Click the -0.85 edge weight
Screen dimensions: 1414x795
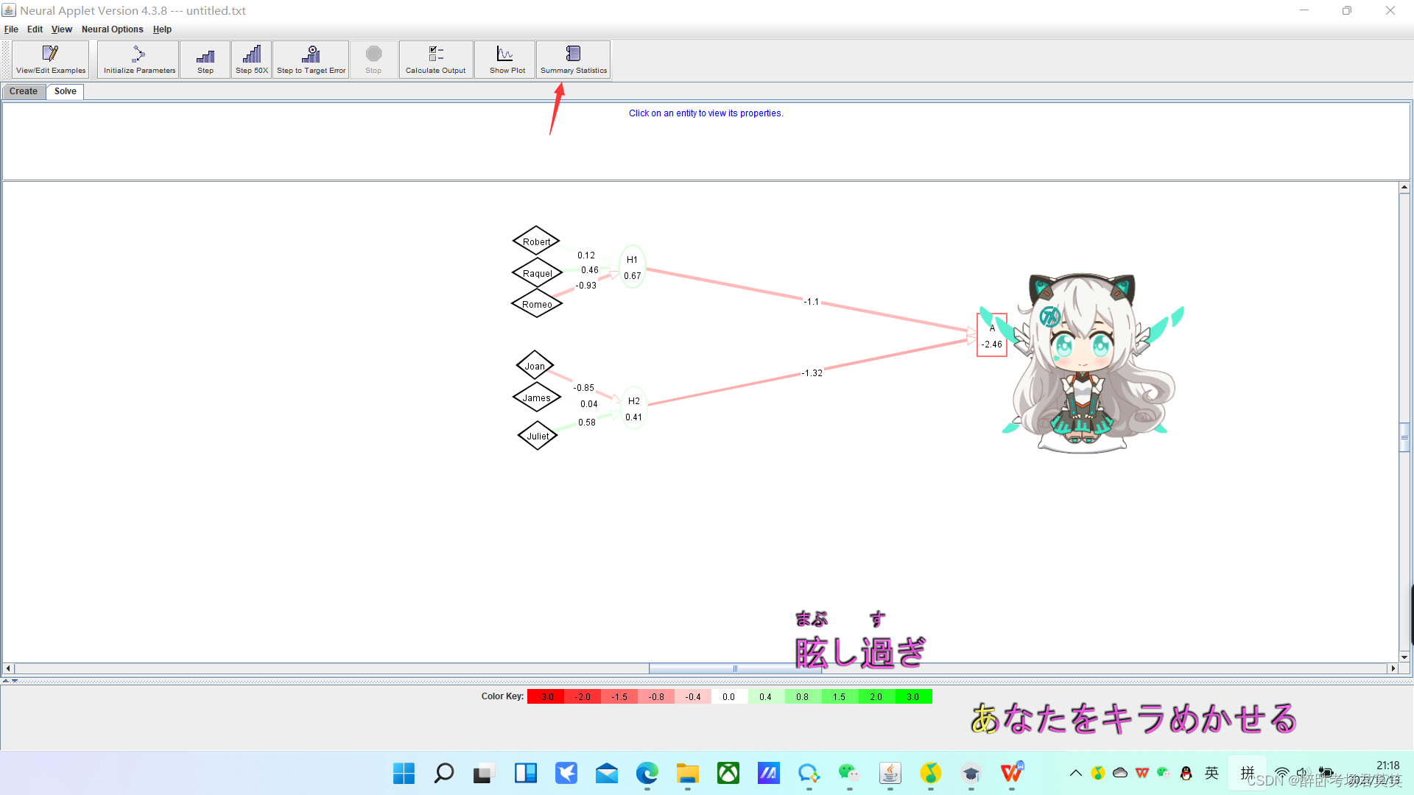tap(584, 388)
